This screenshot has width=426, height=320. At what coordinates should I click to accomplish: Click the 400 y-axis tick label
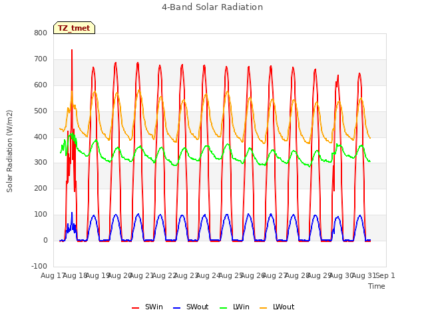tap(41, 137)
